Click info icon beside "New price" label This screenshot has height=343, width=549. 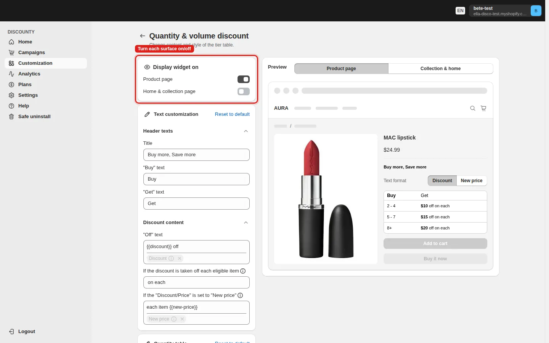[x=240, y=295]
